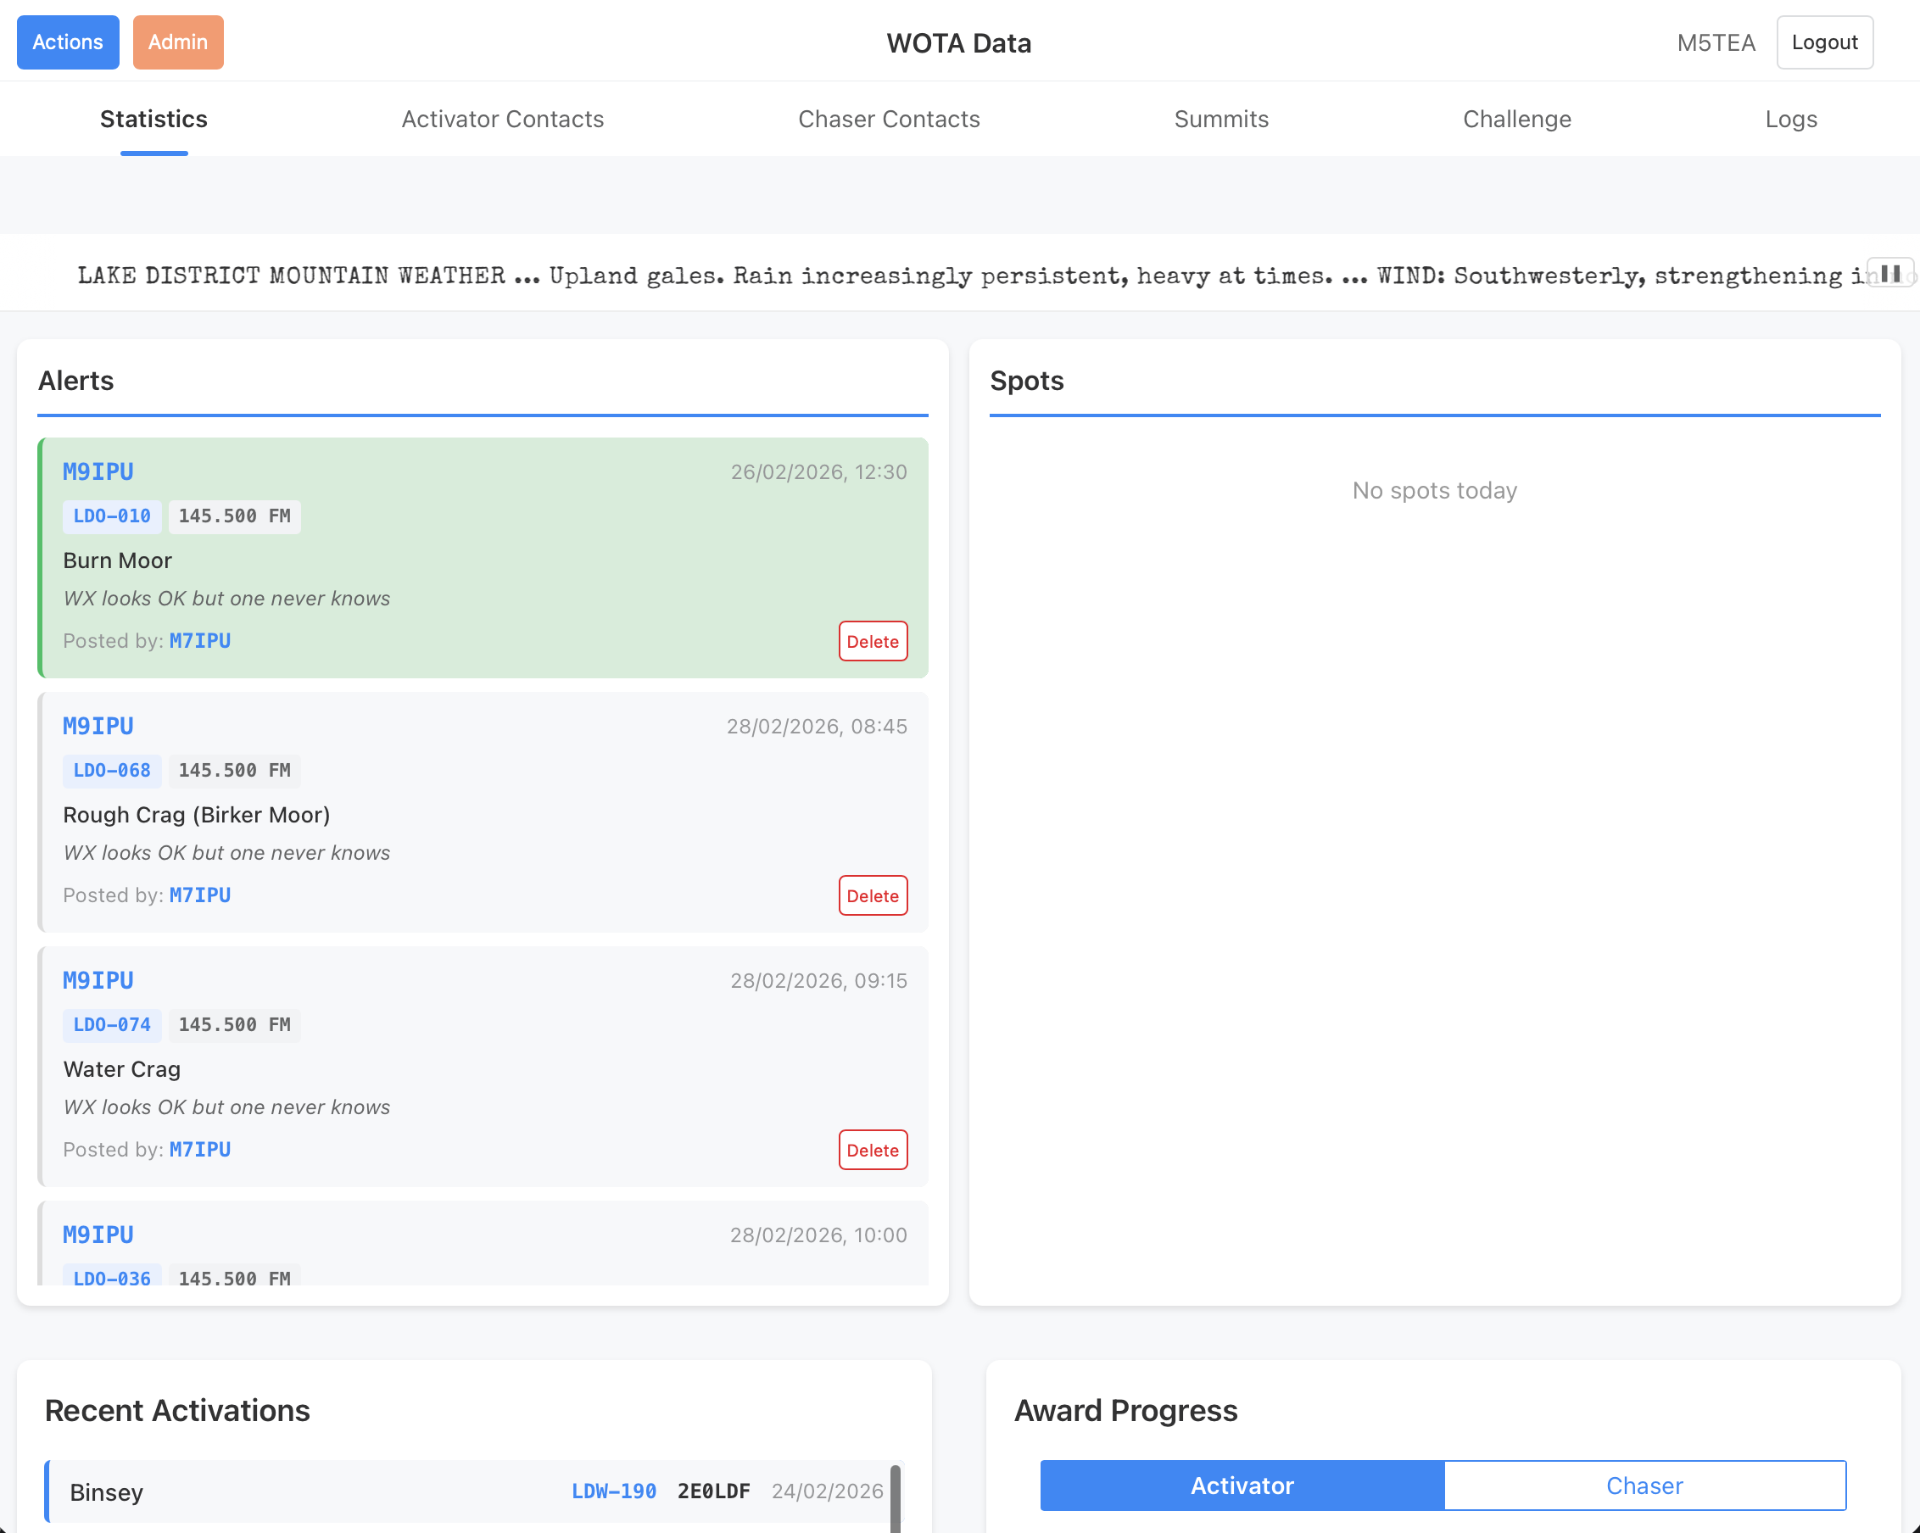Click M9IPU callsign on 28/02/2026 09:15 alert
The image size is (1920, 1533).
98,980
